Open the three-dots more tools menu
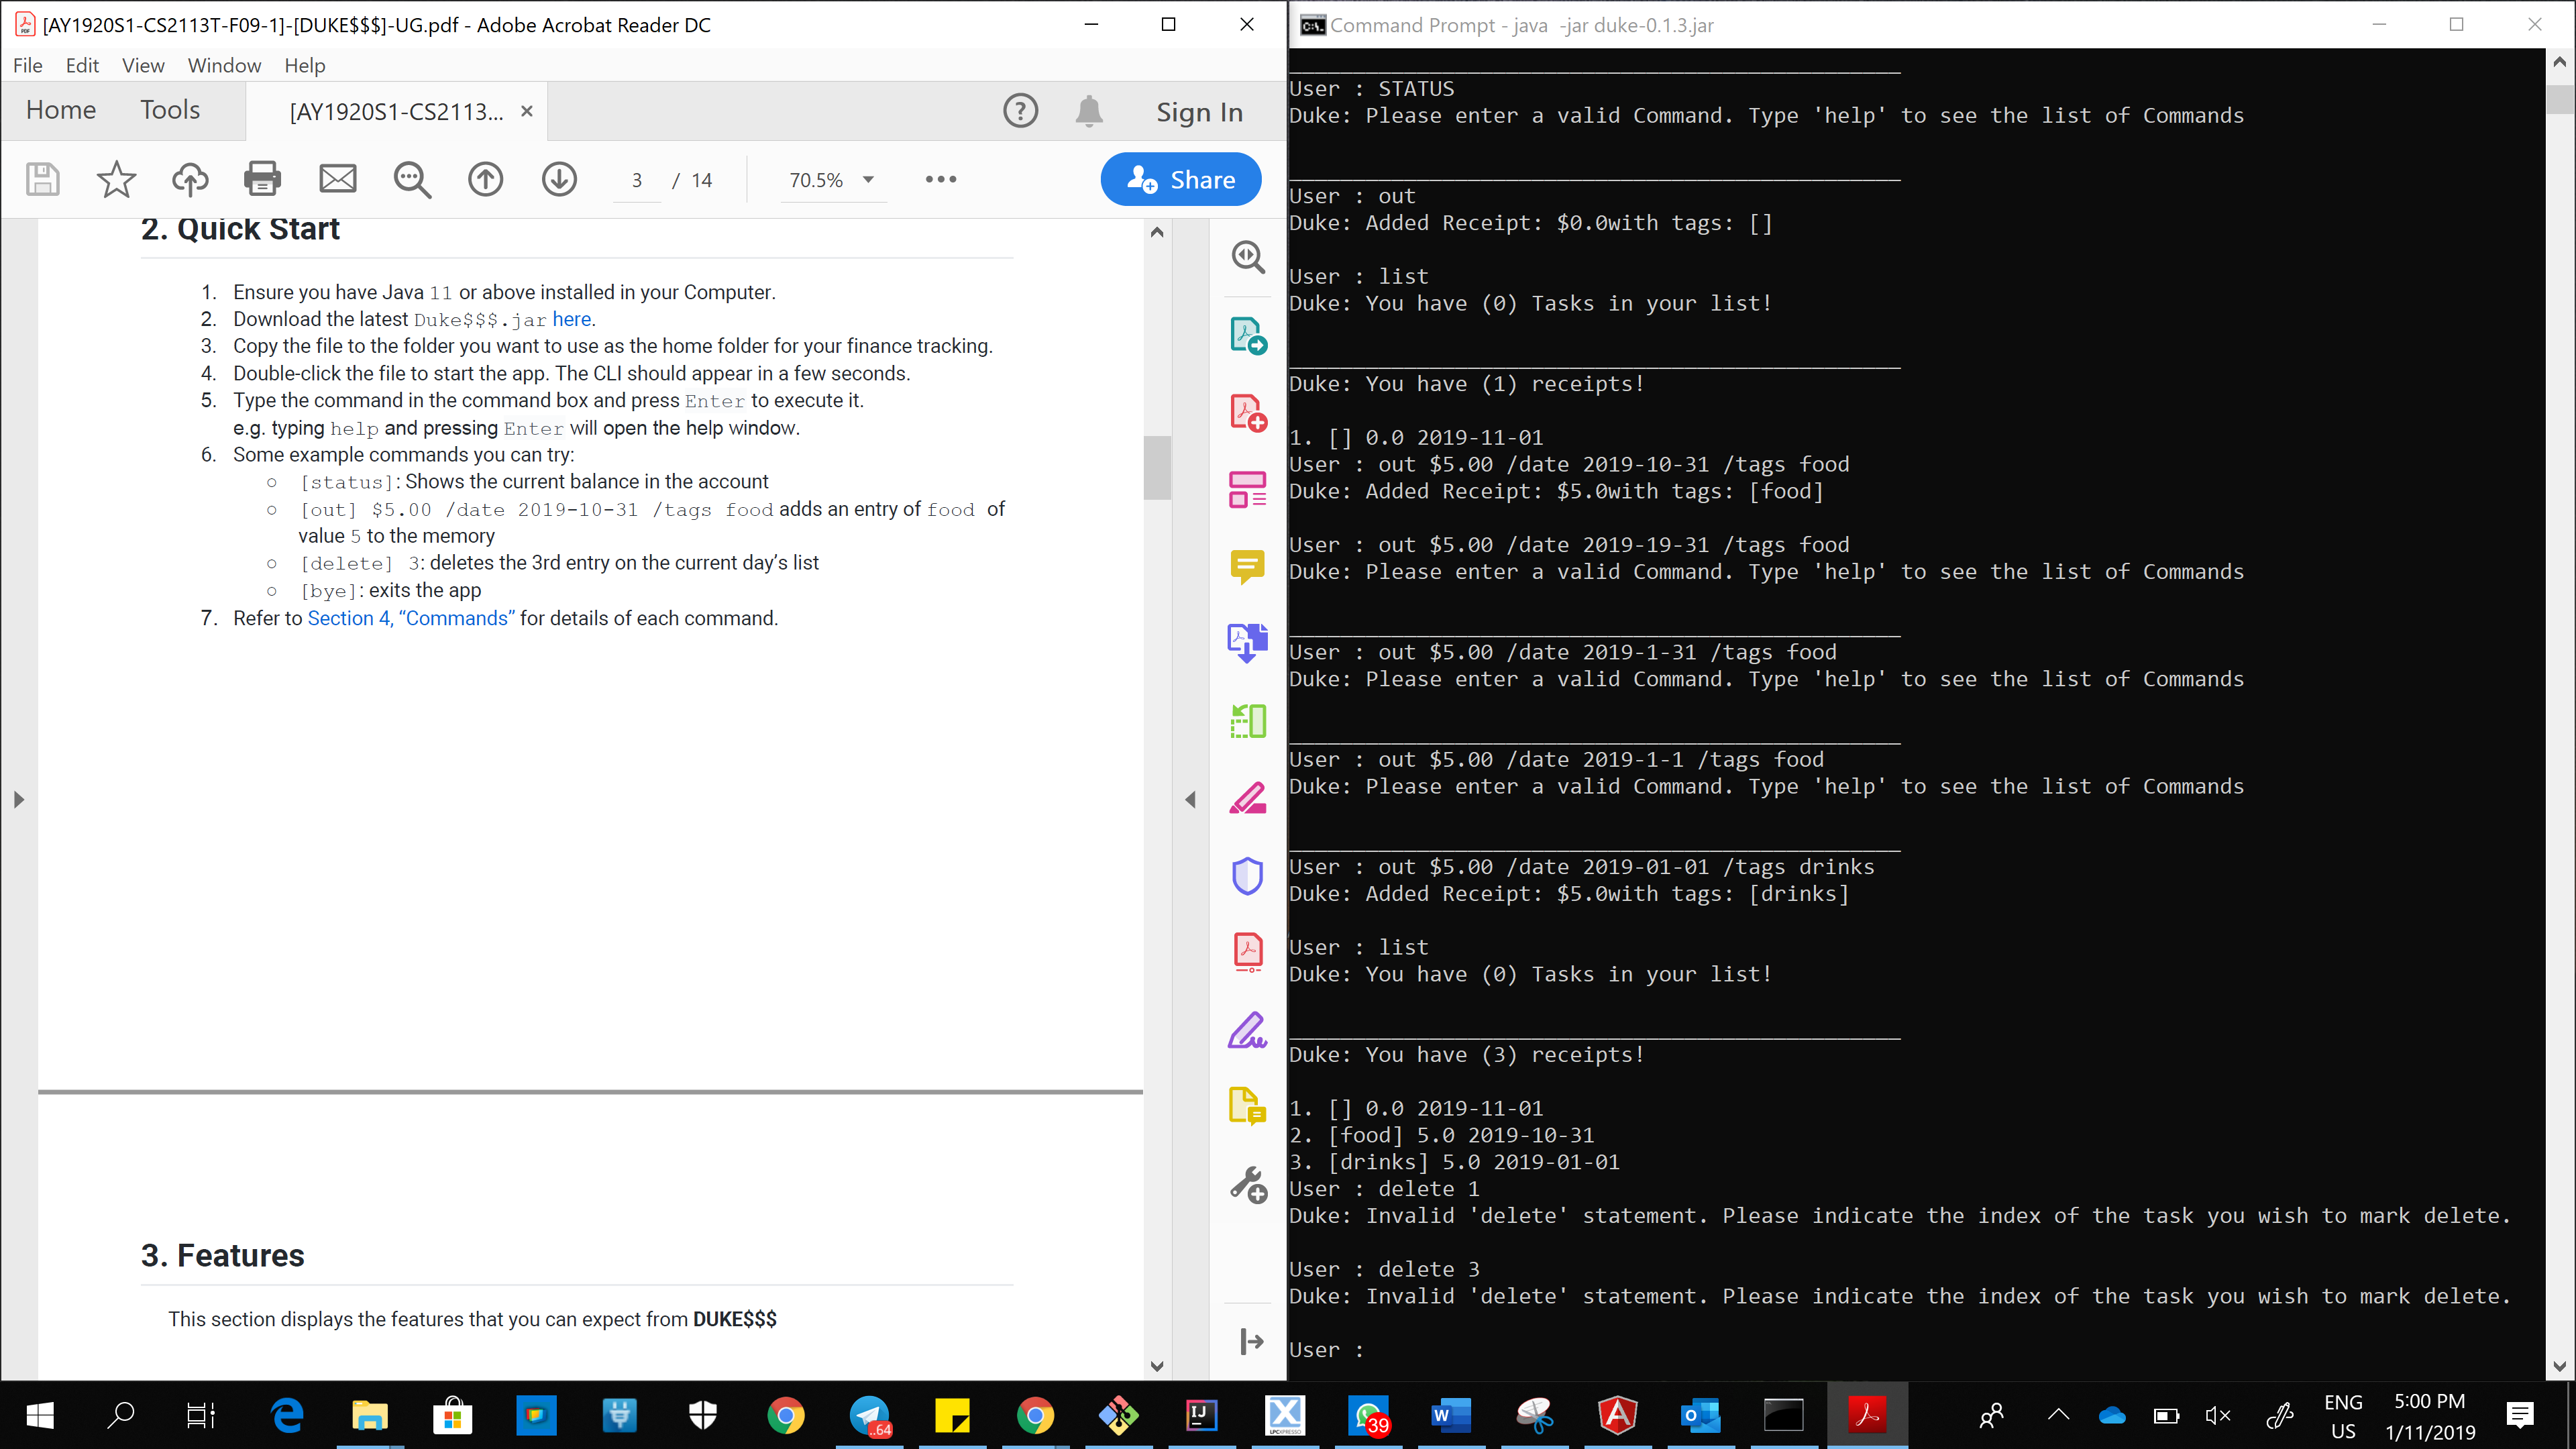 tap(940, 180)
